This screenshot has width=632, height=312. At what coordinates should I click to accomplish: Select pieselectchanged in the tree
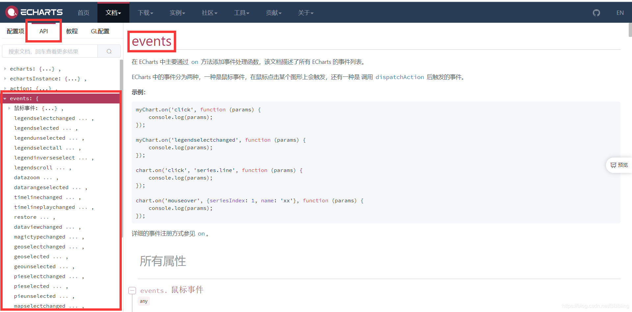(39, 276)
